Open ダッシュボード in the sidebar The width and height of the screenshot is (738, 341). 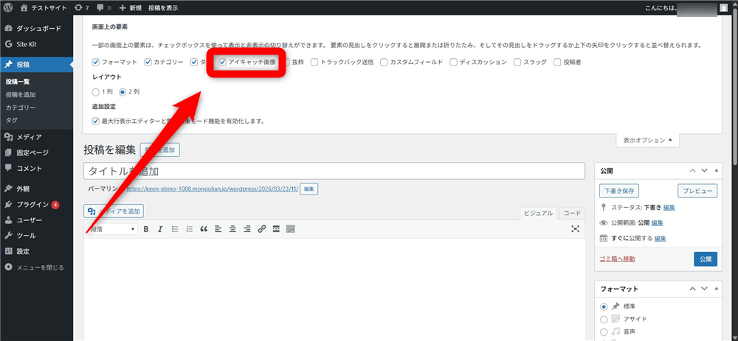[37, 29]
